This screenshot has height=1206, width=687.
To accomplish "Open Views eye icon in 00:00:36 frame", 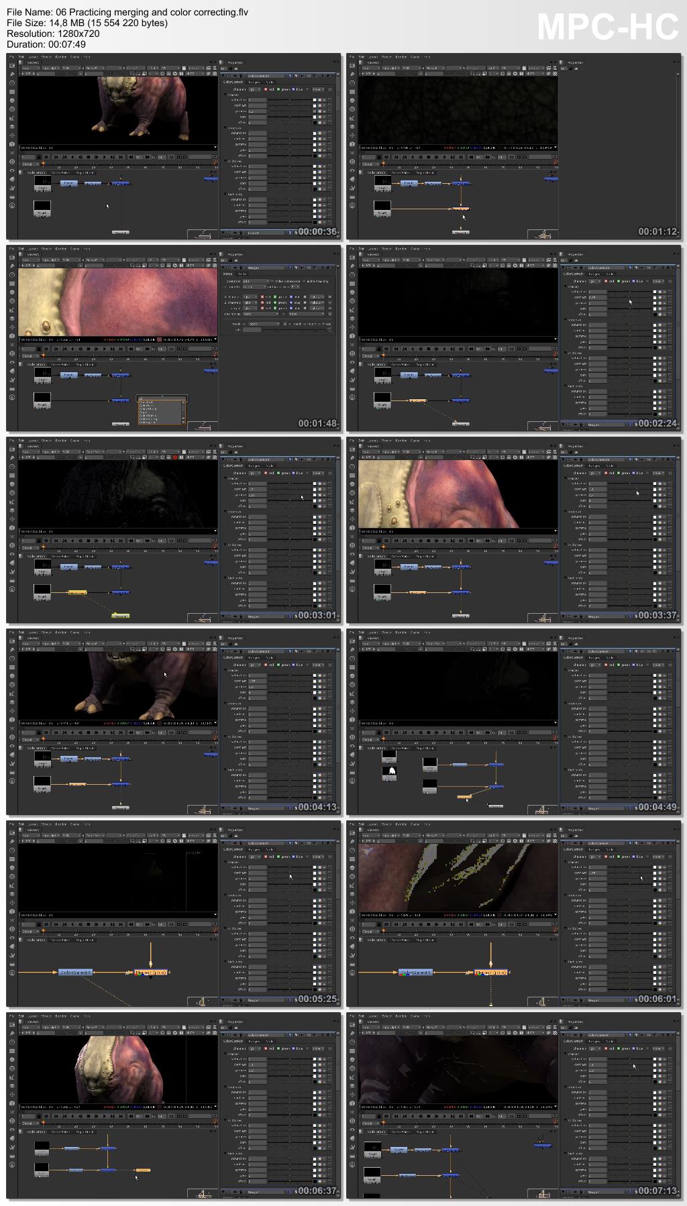I will [x=12, y=170].
